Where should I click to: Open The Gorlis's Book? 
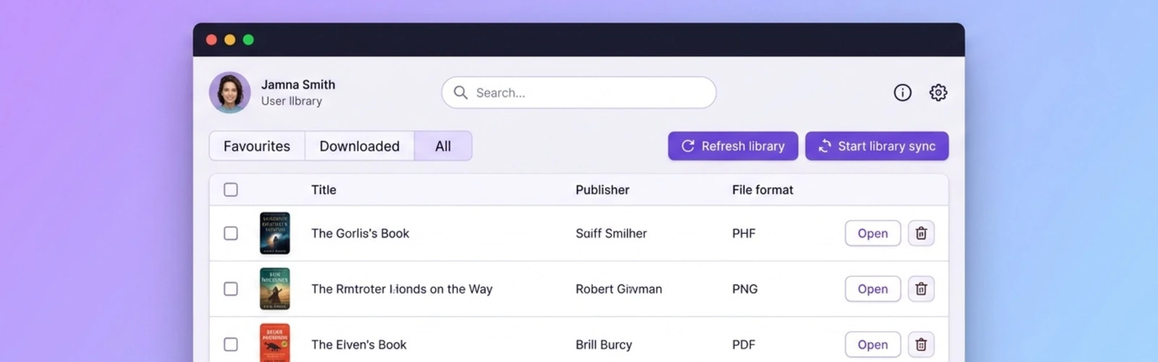872,233
